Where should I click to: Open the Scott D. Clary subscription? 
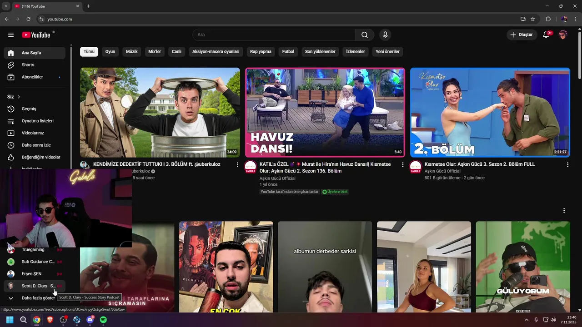[35, 286]
